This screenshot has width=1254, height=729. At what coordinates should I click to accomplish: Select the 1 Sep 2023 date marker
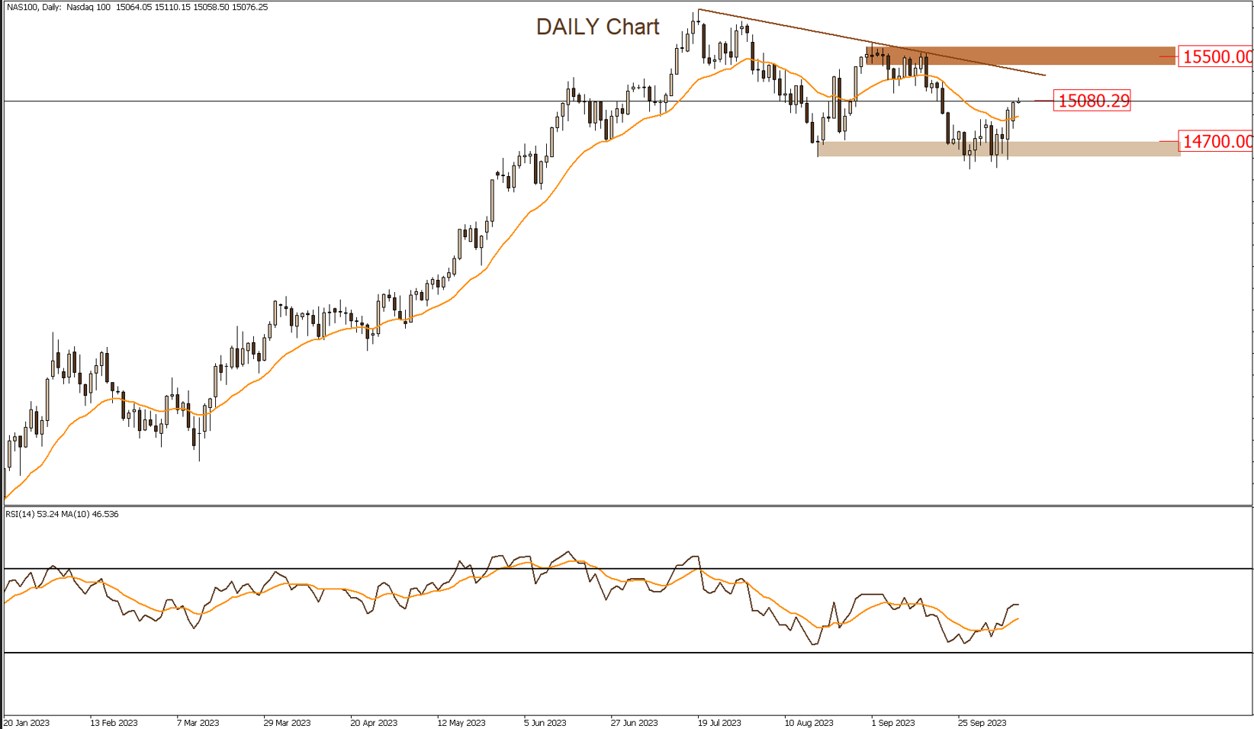point(892,723)
